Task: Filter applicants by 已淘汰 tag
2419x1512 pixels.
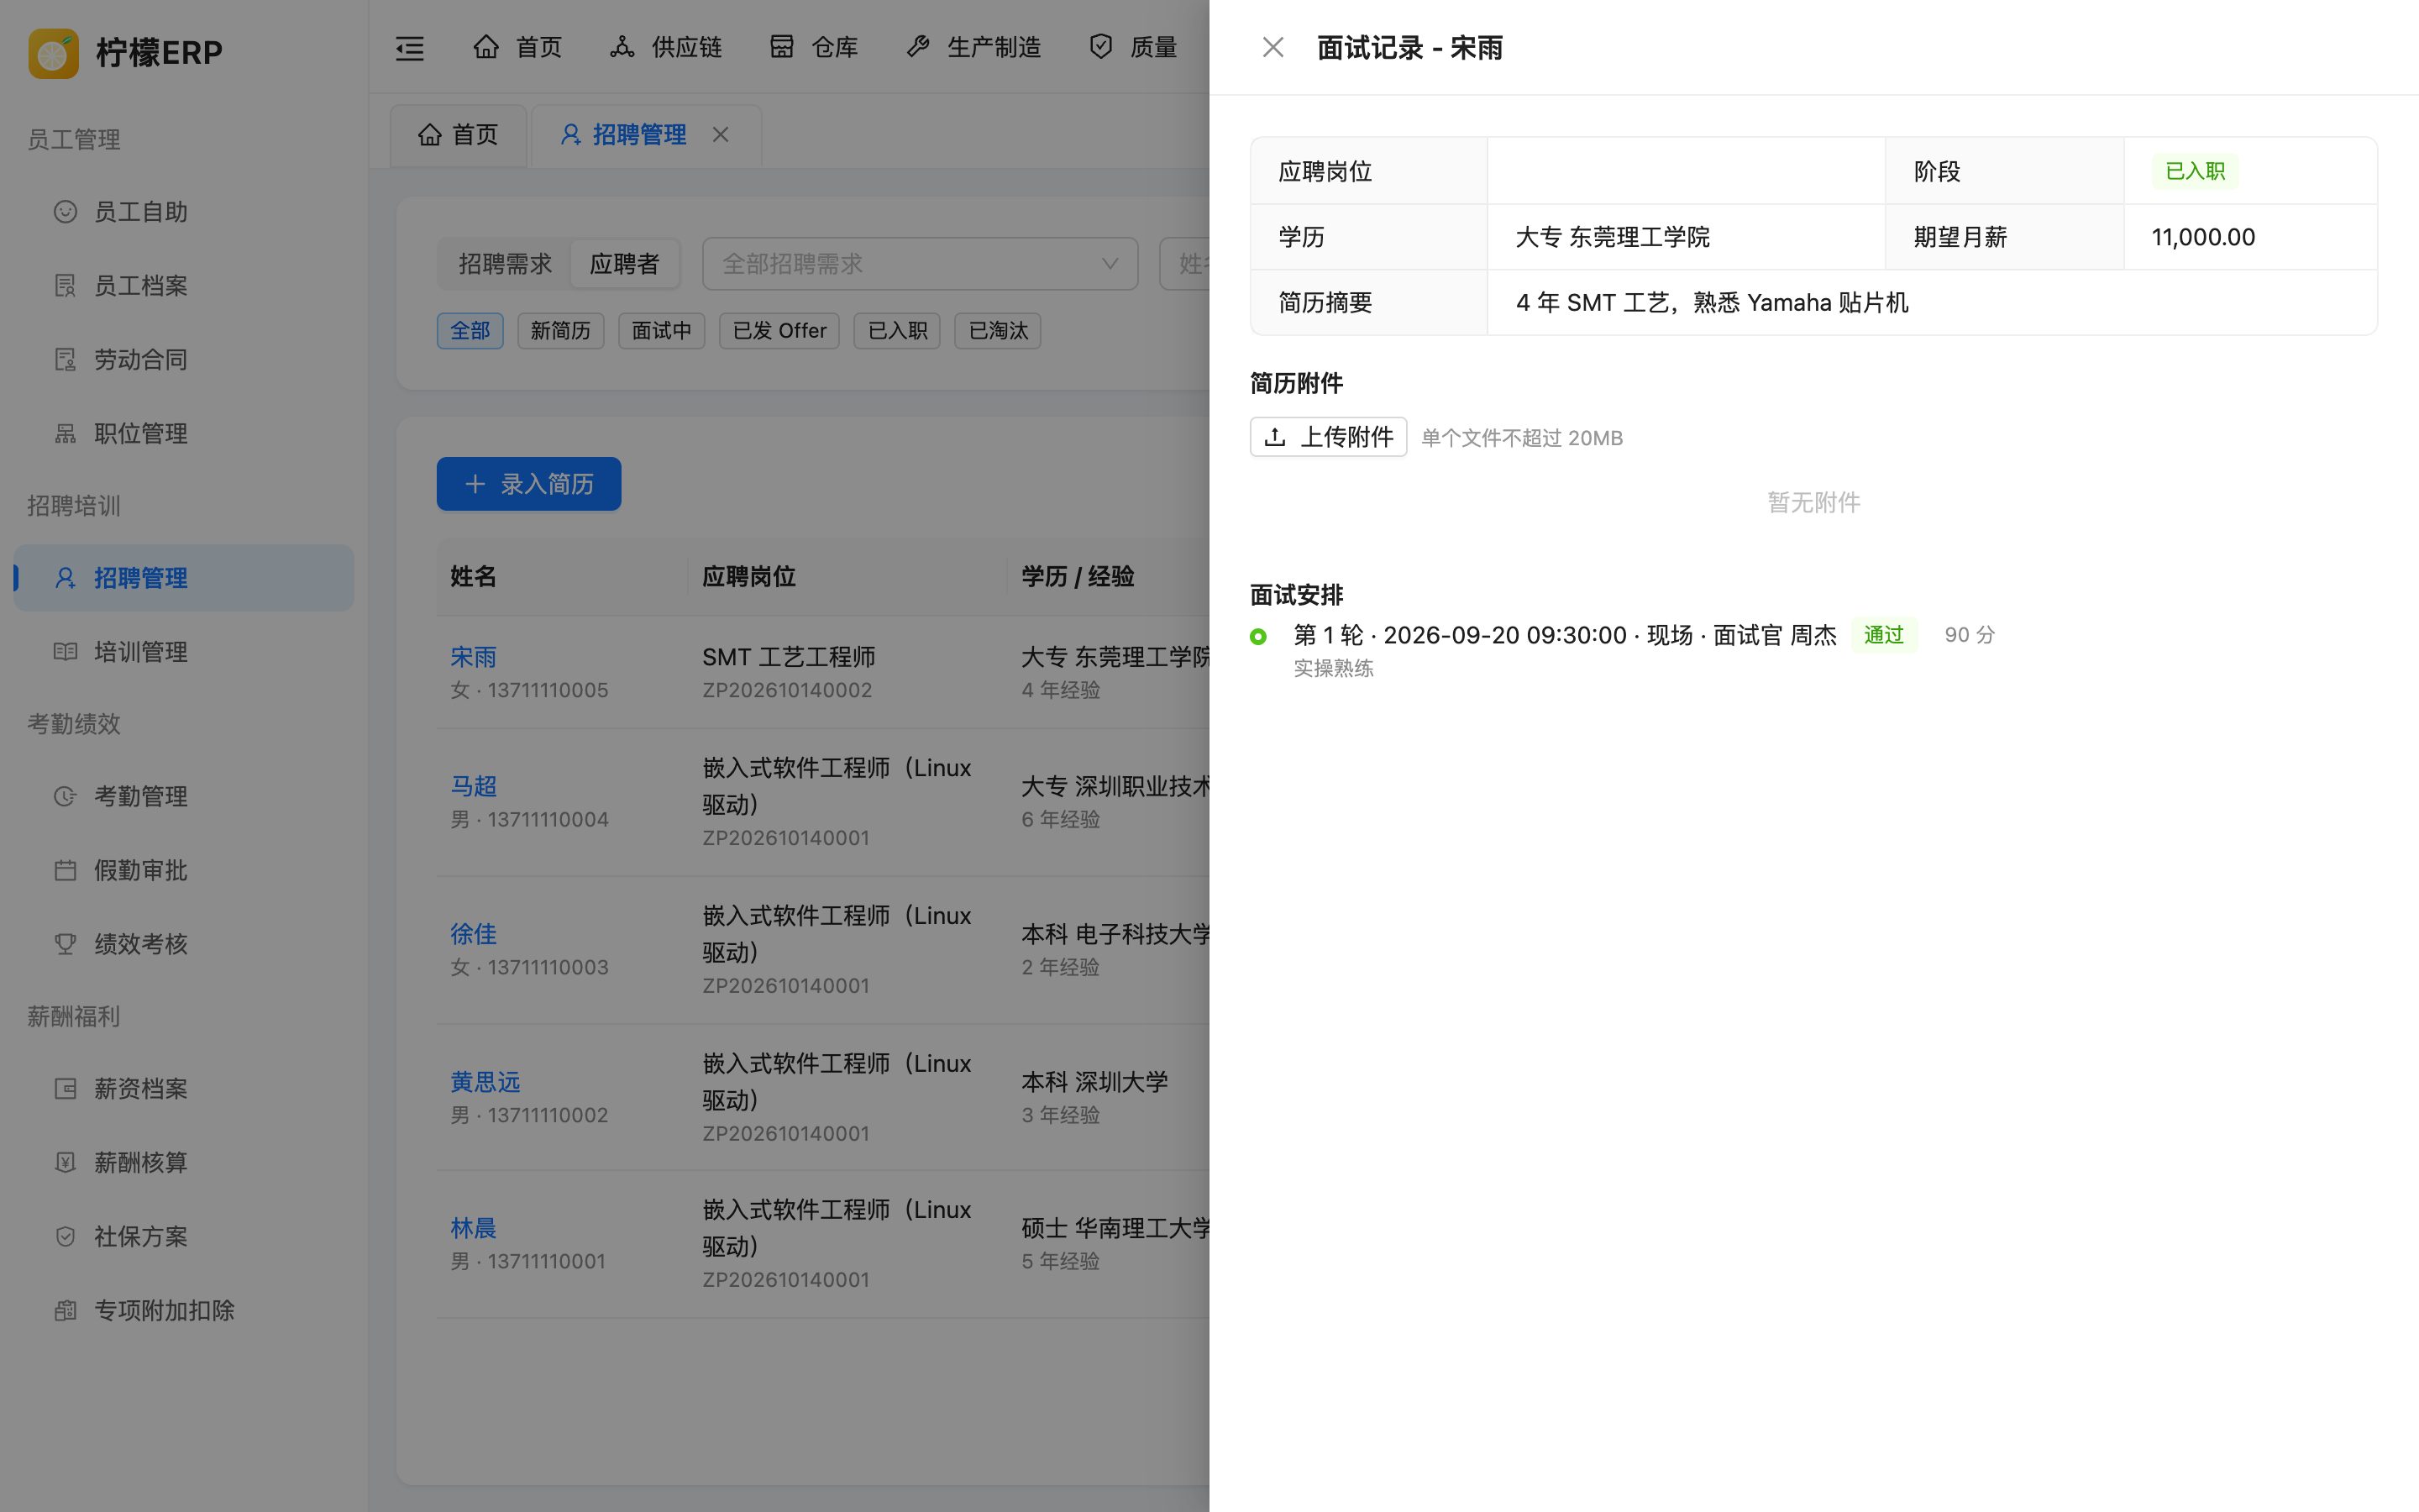Action: [x=998, y=330]
